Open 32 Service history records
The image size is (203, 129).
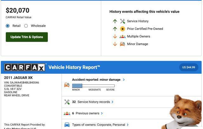[x=91, y=102]
